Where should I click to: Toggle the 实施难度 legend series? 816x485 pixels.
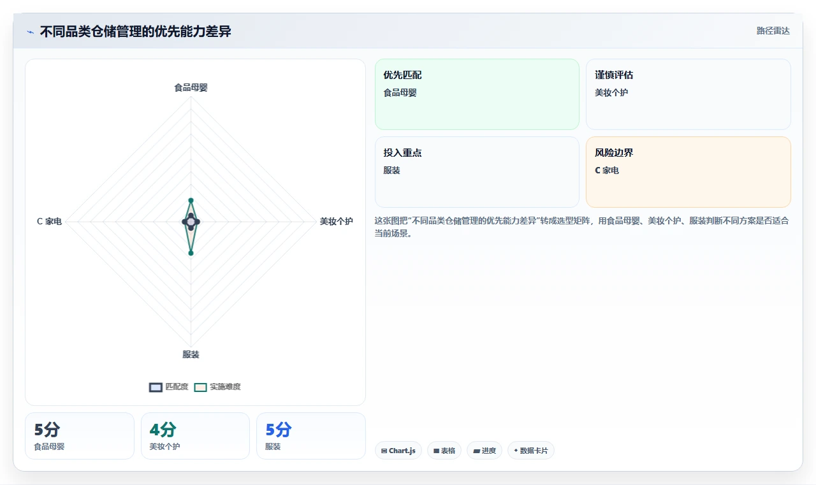click(x=217, y=387)
